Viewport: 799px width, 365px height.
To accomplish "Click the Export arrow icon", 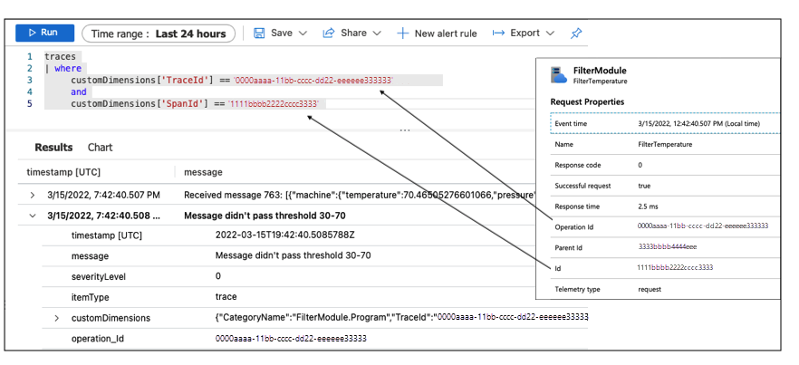I will [498, 34].
